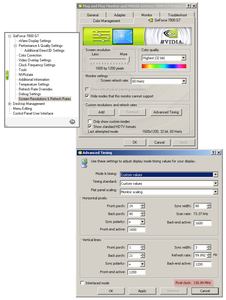
Task: Click the monitor icon in Advanced Timing dialog
Action: pos(84,163)
